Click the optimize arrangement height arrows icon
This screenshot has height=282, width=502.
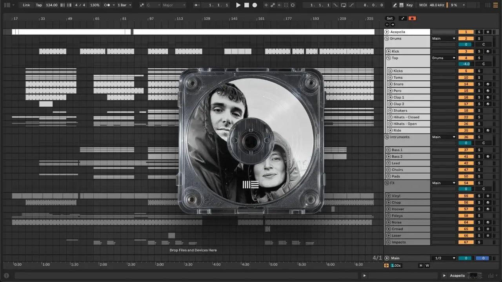point(402,18)
